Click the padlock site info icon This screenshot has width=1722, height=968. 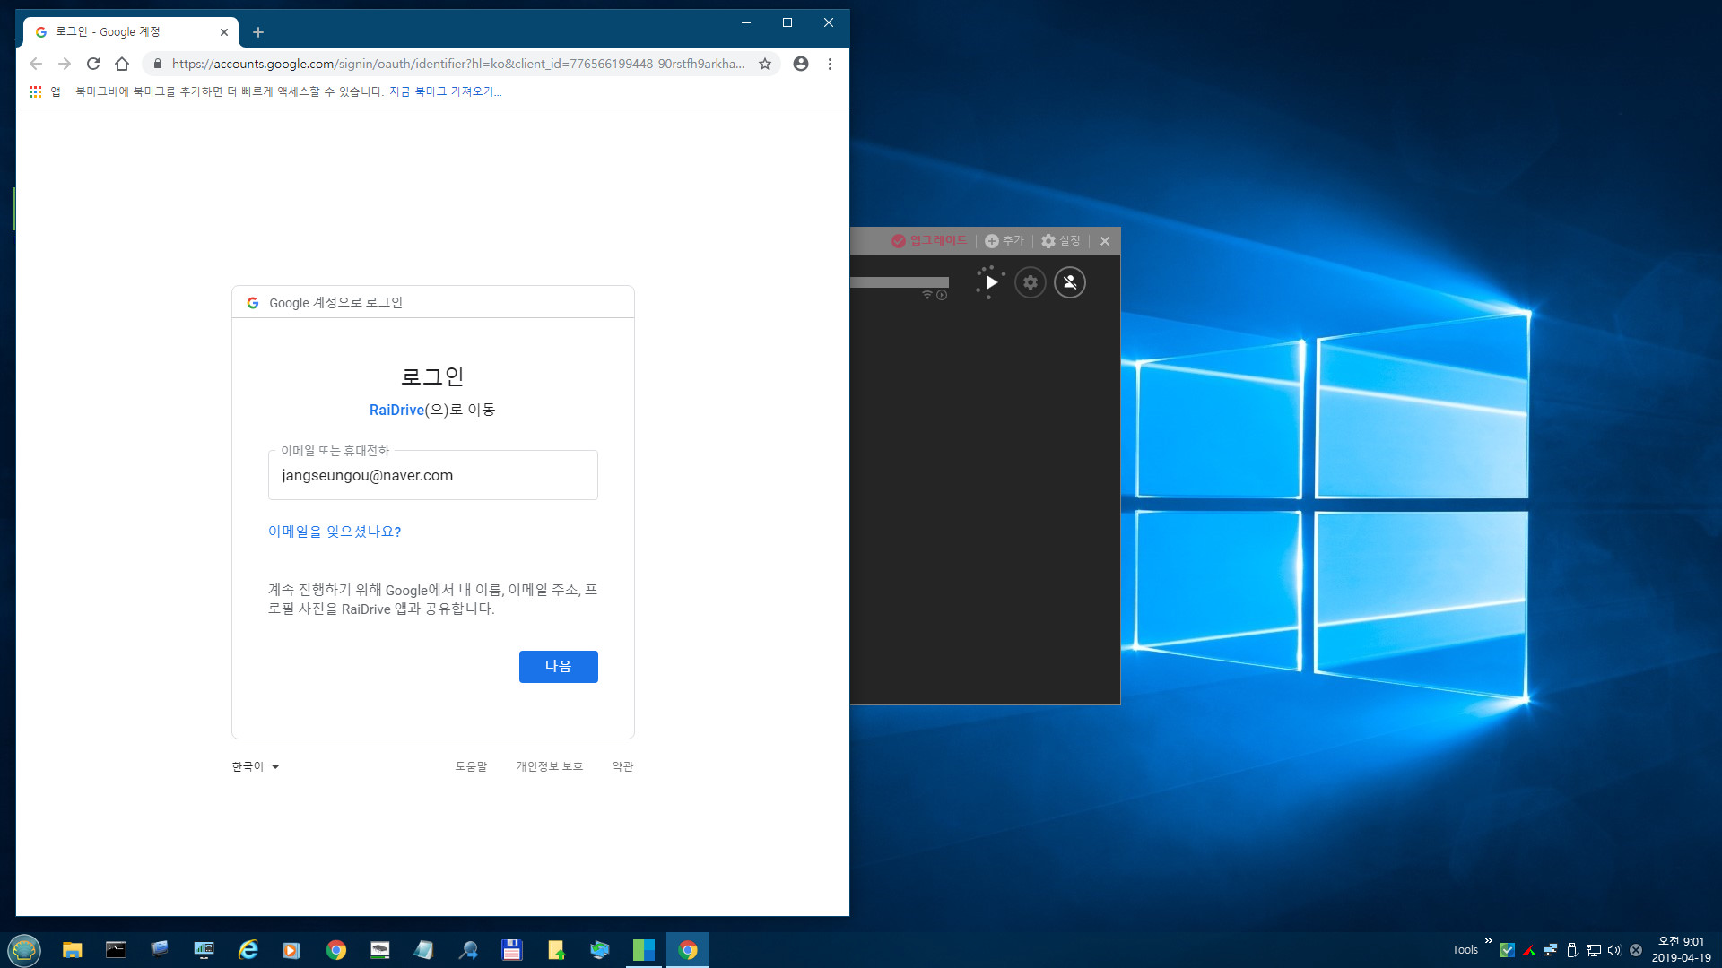click(x=158, y=64)
